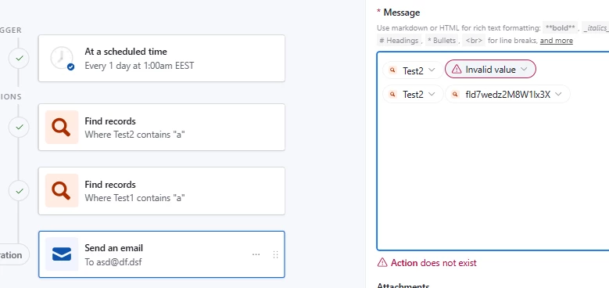Click the magnifier icon for Test1 Find records
This screenshot has height=288, width=609.
62,191
